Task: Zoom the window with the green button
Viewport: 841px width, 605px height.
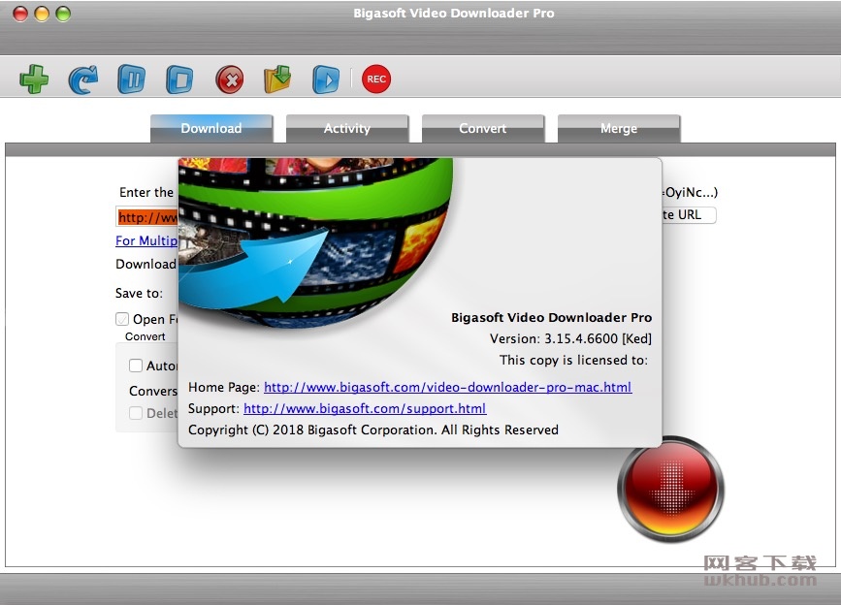Action: pyautogui.click(x=63, y=14)
